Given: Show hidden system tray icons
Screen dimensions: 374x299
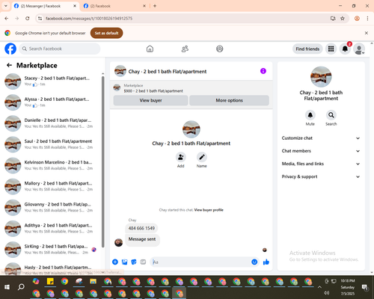Looking at the screenshot, I should 319,287.
